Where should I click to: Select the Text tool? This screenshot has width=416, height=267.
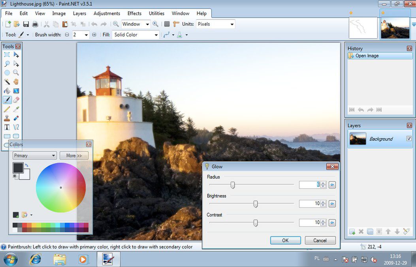(x=7, y=127)
